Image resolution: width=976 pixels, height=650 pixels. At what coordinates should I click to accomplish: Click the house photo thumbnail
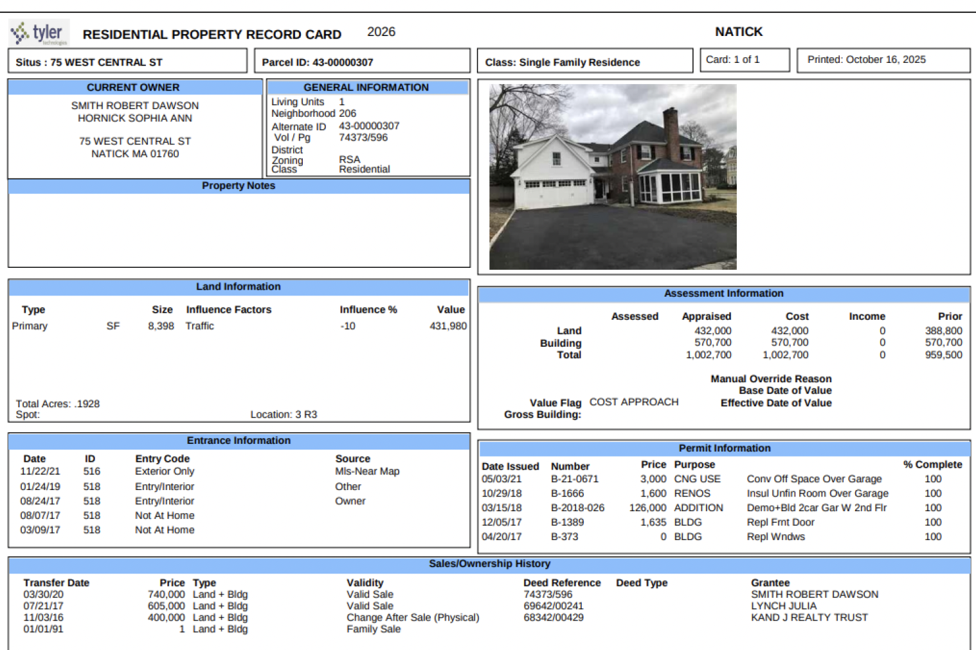612,177
